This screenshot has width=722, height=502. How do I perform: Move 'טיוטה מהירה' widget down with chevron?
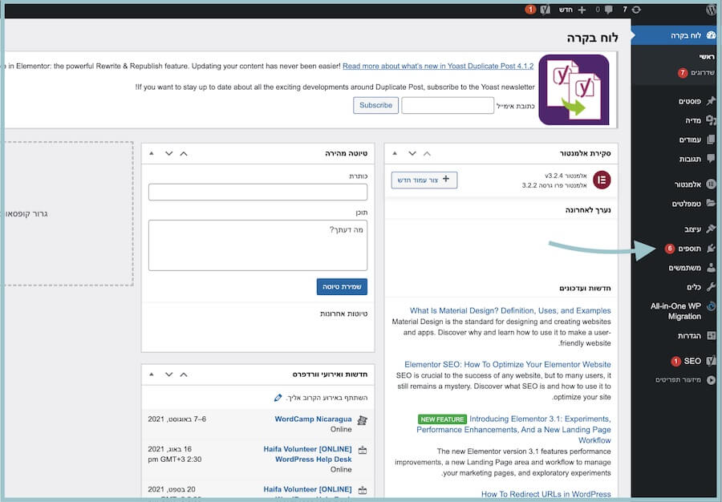(x=169, y=154)
